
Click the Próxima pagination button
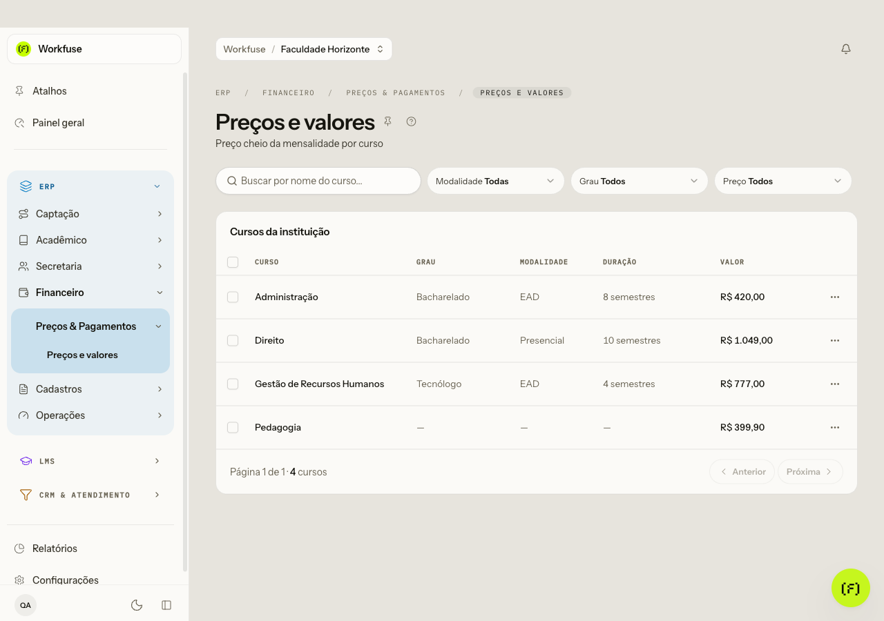810,472
